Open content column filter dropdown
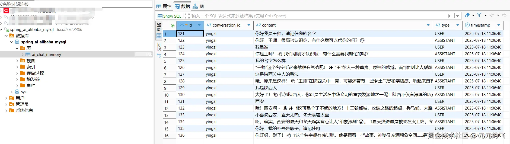510x144 pixels. pyautogui.click(x=428, y=25)
